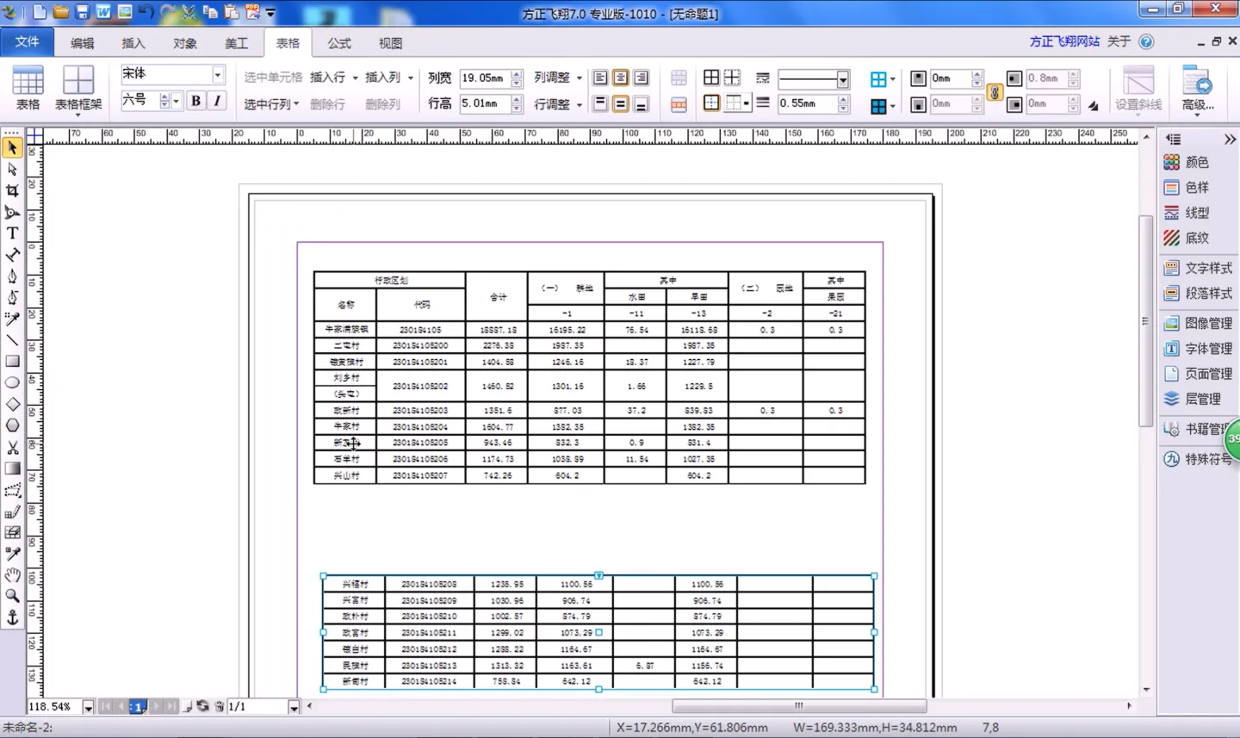Click the Set Diagonal (设置斜线) icon

click(x=1138, y=88)
